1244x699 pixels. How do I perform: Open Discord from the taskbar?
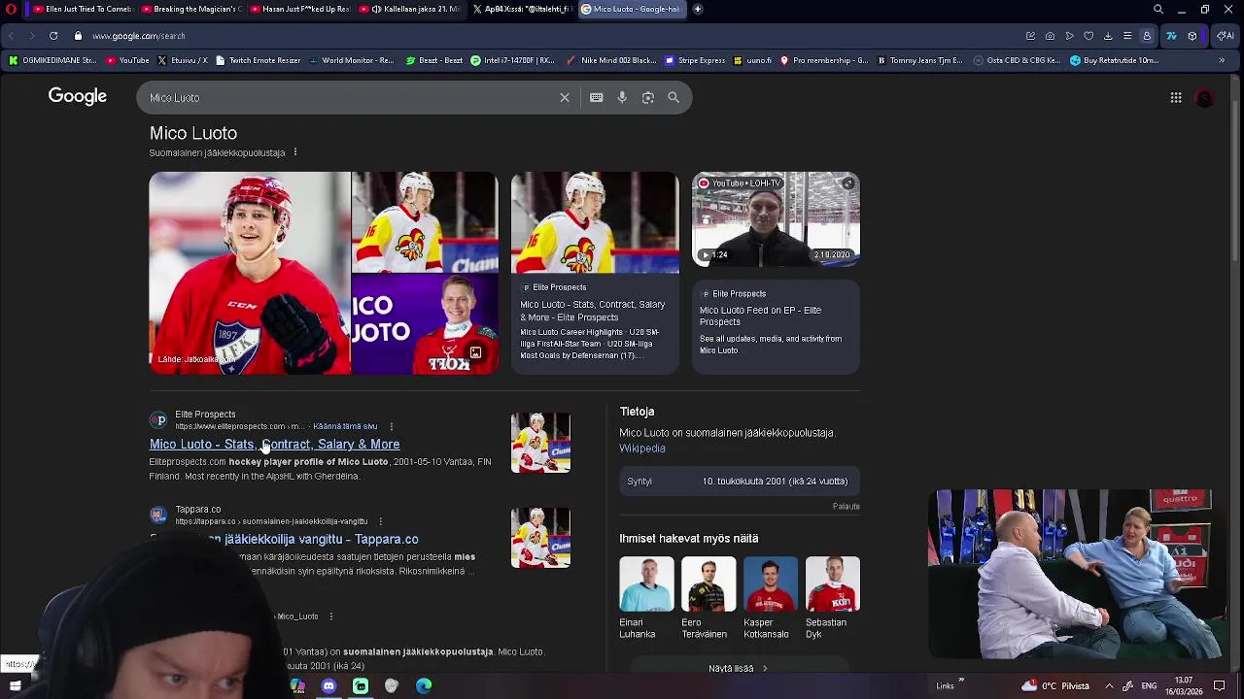click(328, 685)
